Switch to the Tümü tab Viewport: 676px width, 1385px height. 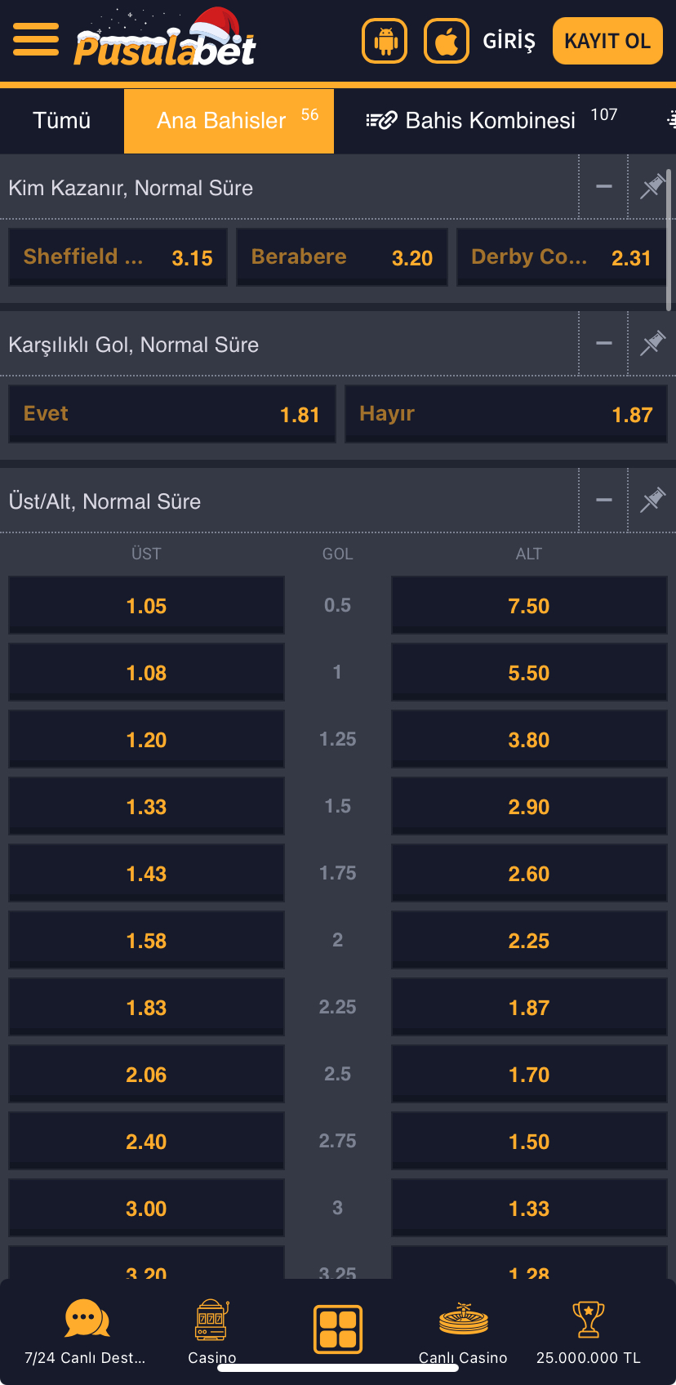(61, 121)
